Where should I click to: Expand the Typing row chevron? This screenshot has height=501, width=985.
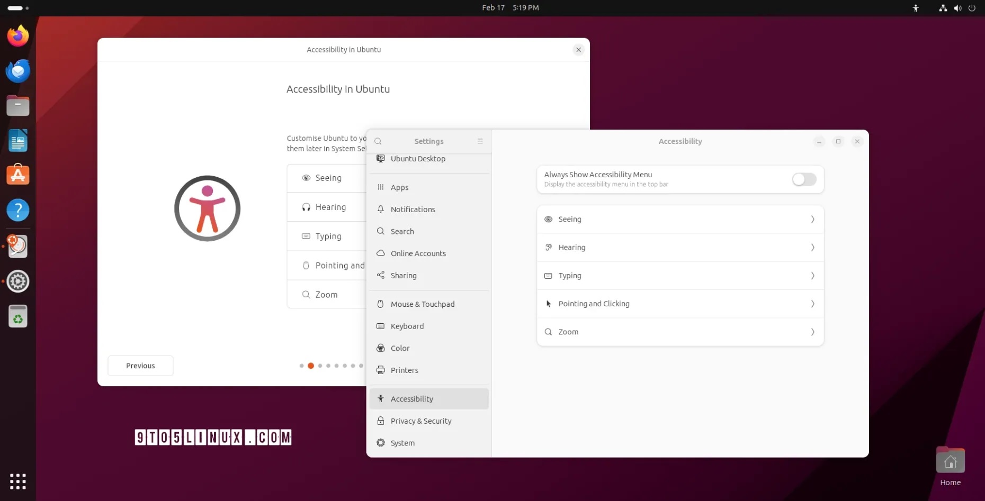click(812, 276)
